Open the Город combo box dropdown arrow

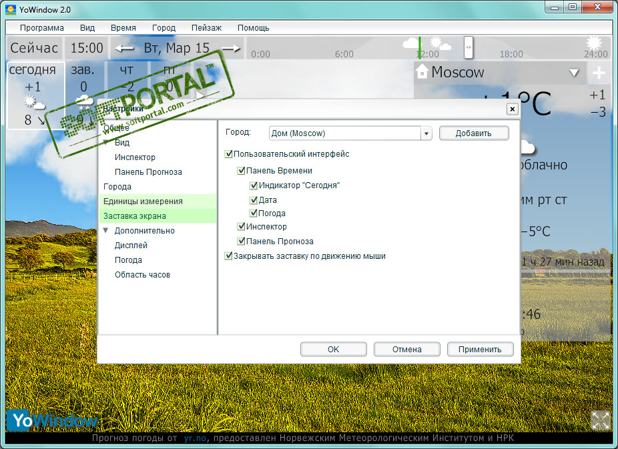(426, 133)
